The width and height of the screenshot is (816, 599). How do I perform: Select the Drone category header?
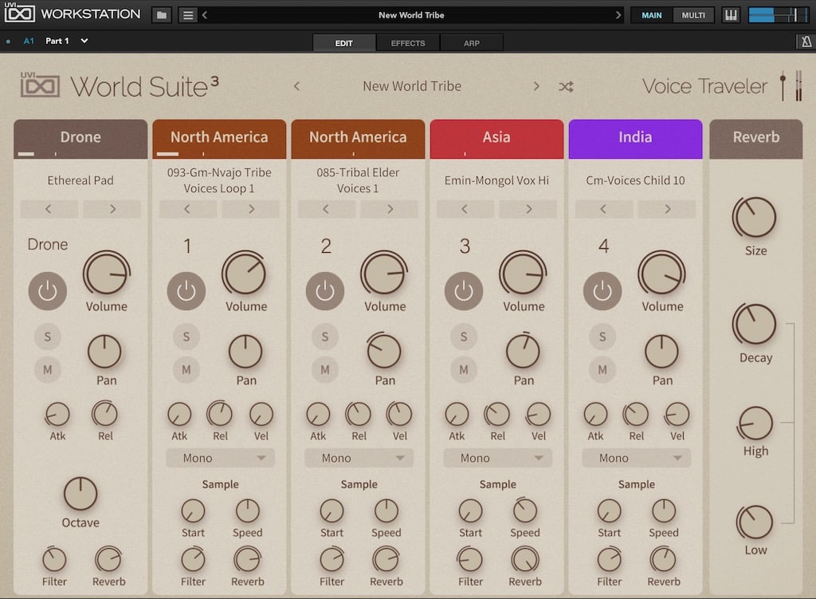click(80, 139)
